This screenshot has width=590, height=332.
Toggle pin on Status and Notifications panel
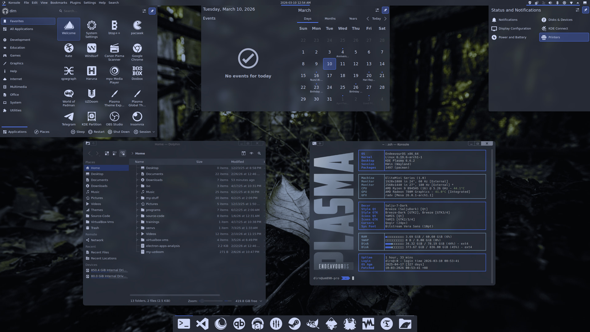click(x=585, y=10)
